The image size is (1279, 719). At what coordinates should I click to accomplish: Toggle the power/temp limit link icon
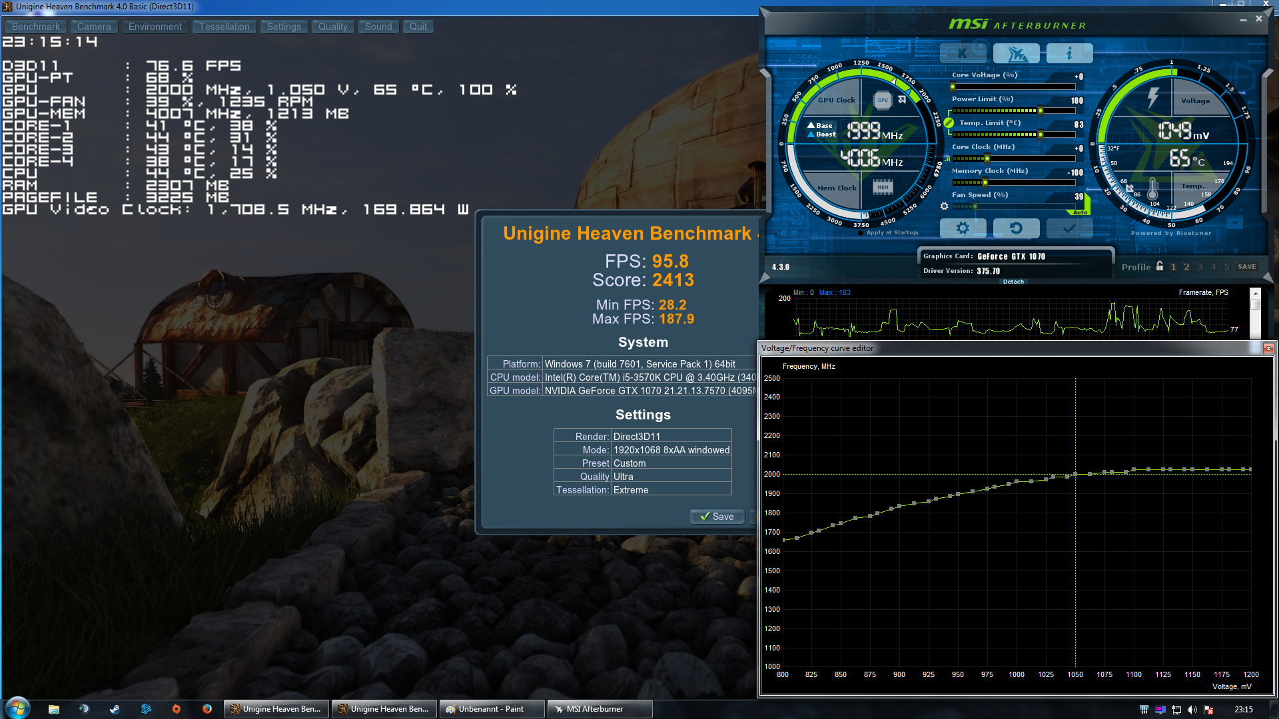(x=949, y=122)
